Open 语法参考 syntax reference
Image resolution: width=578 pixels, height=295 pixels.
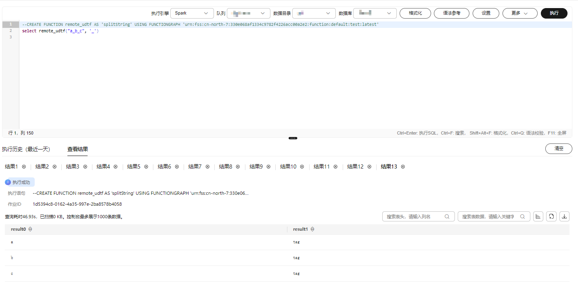pyautogui.click(x=452, y=13)
